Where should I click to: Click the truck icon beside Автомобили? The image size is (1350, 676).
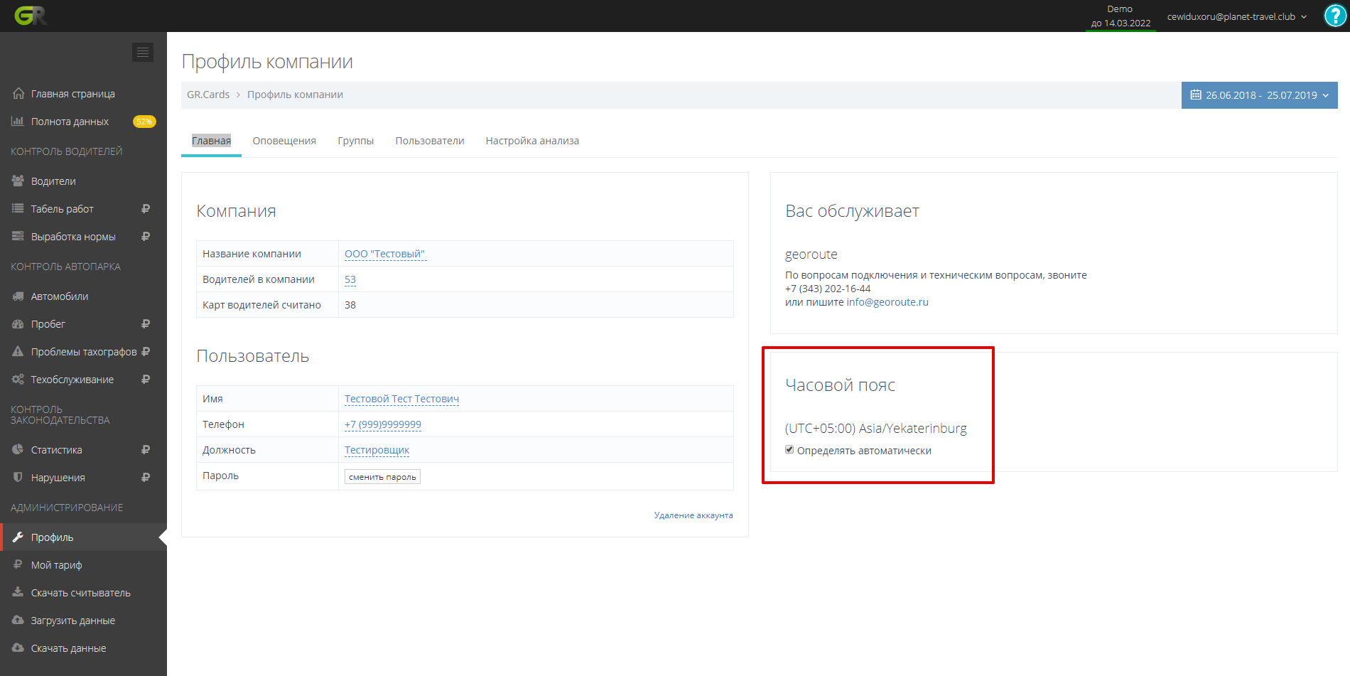[x=18, y=296]
